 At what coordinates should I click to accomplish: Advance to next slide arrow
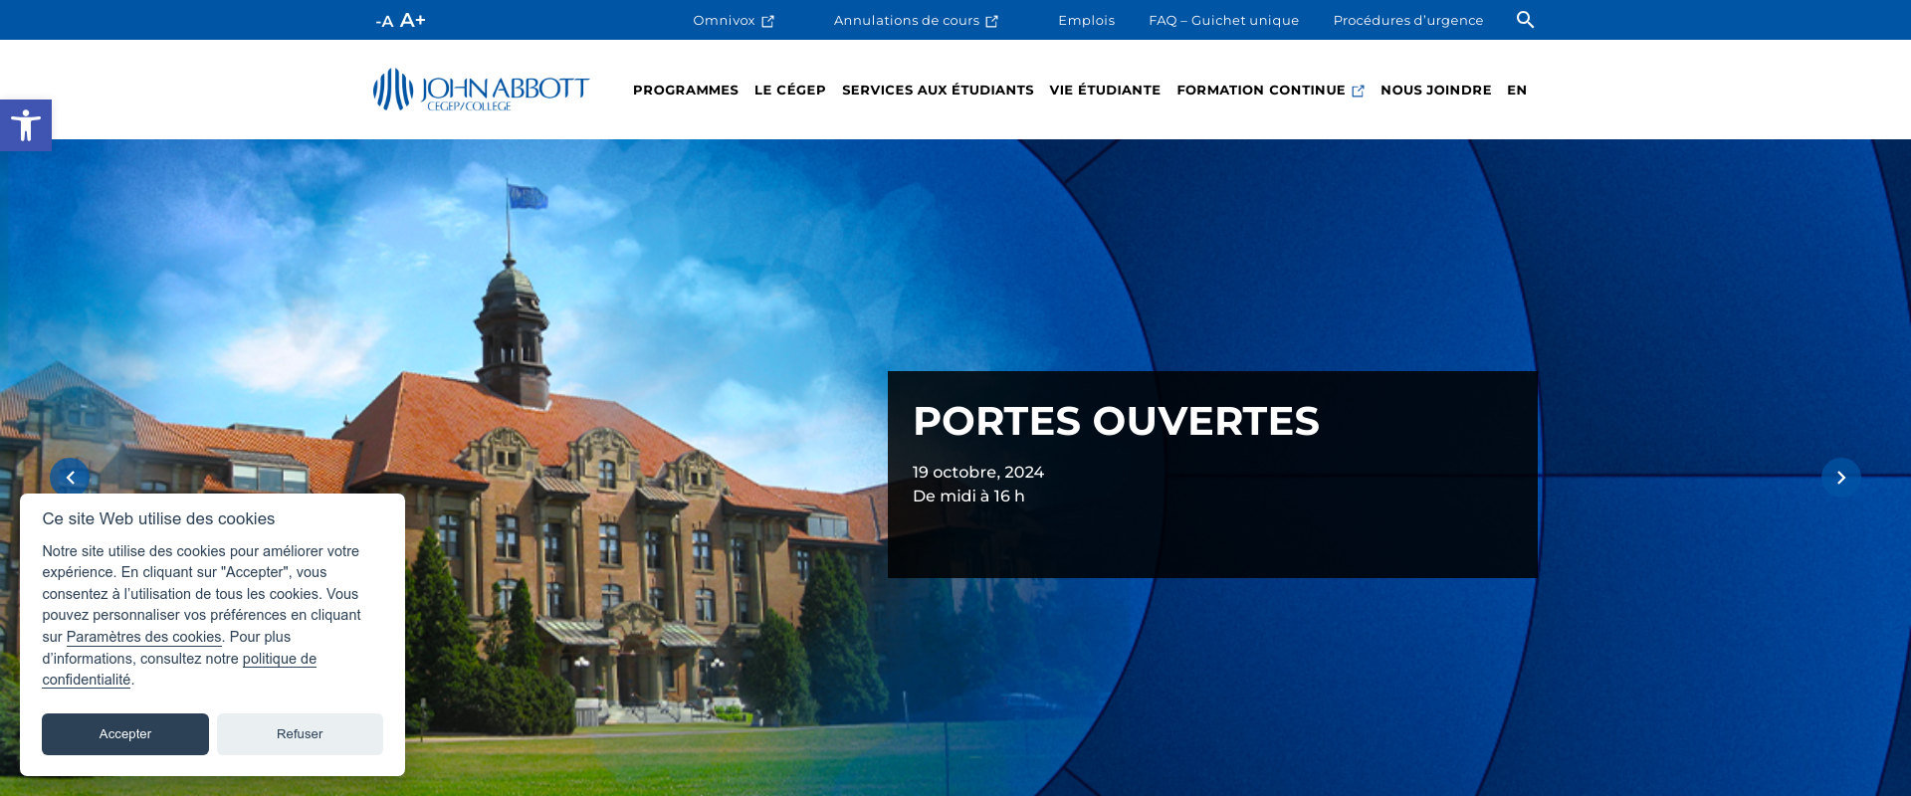(x=1840, y=478)
